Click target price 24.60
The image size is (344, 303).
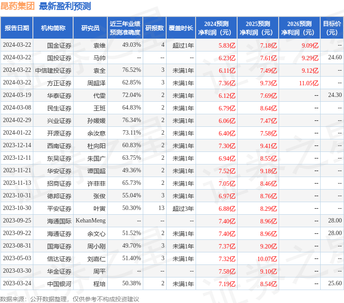[x=335, y=57]
